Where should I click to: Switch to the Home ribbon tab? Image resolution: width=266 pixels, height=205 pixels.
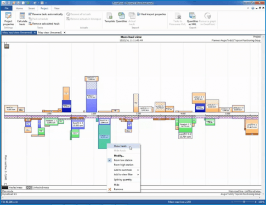(x=19, y=8)
